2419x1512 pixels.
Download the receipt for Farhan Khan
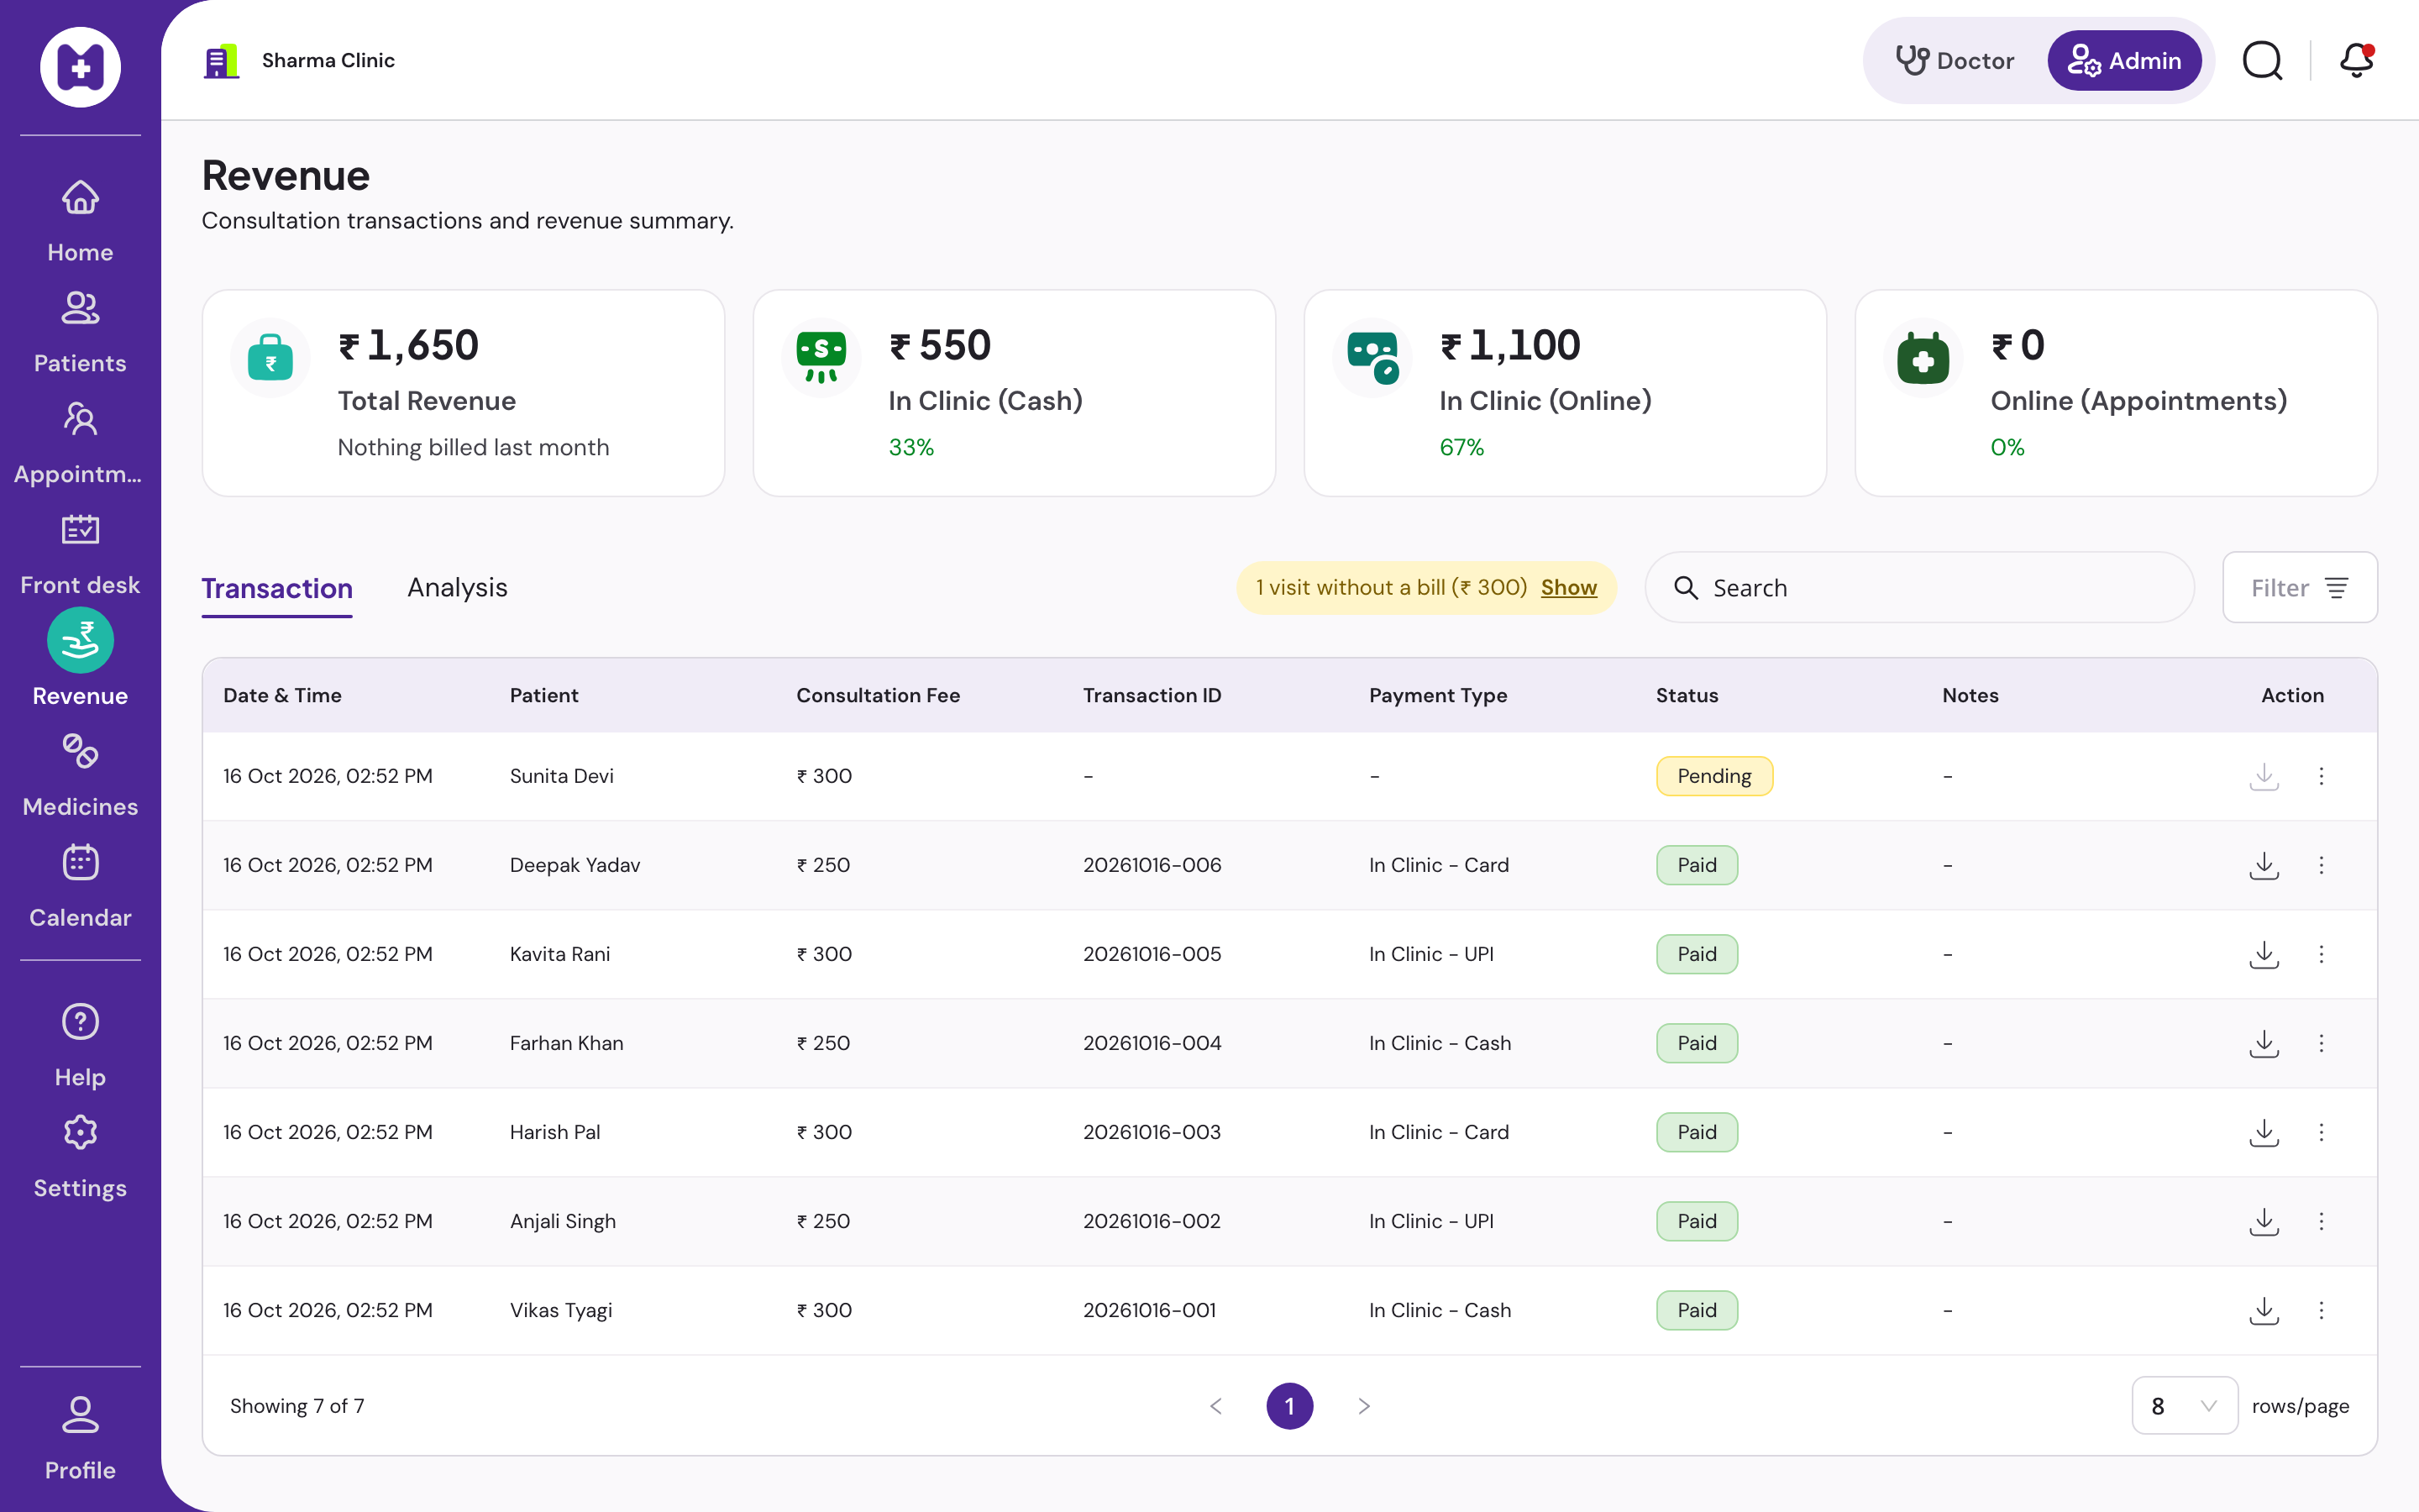(x=2264, y=1043)
